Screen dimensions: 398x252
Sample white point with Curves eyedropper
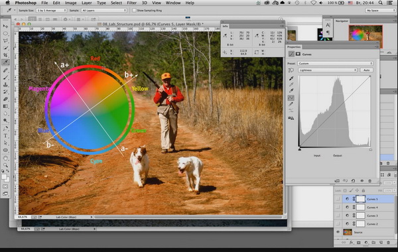tap(291, 91)
